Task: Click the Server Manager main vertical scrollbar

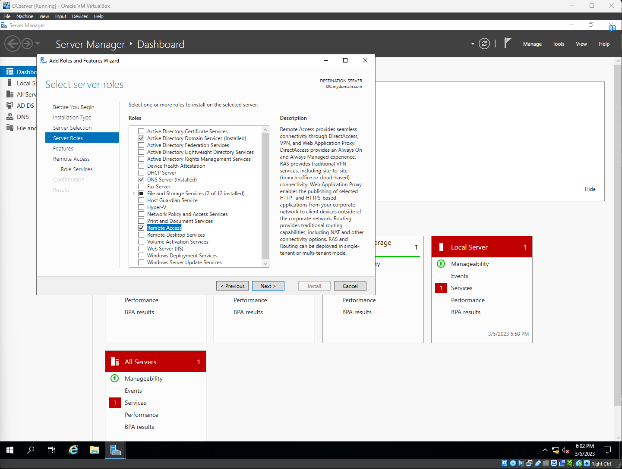Action: point(618,235)
